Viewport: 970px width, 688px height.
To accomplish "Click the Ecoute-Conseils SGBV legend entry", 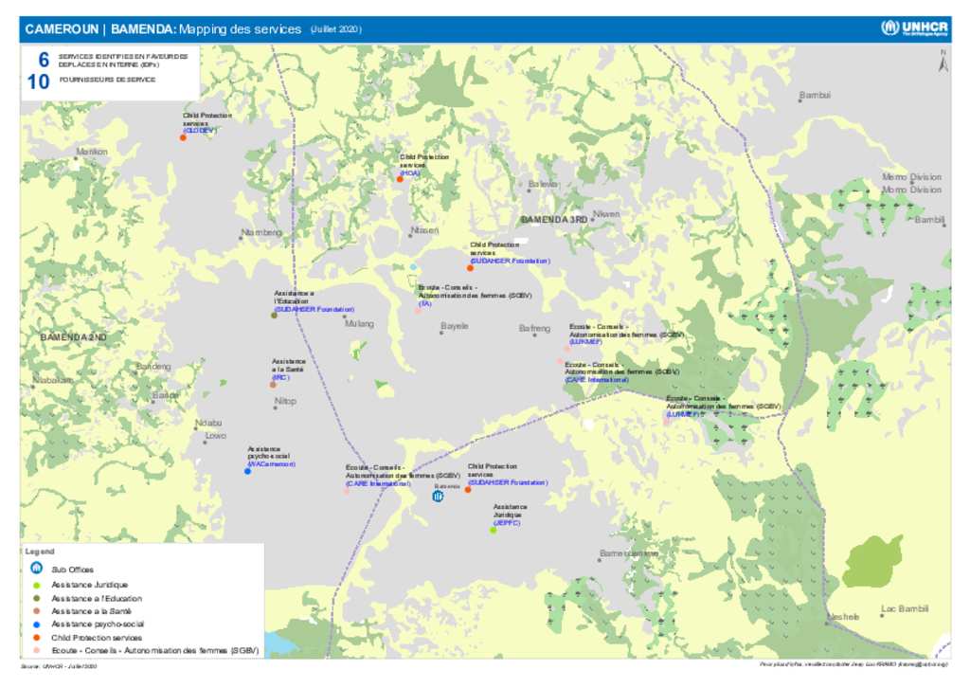I will 35,649.
